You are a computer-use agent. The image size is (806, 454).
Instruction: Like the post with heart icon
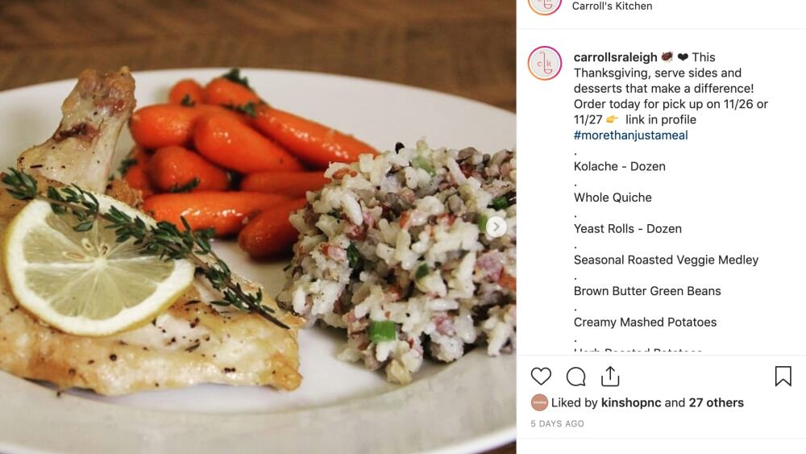pyautogui.click(x=541, y=377)
